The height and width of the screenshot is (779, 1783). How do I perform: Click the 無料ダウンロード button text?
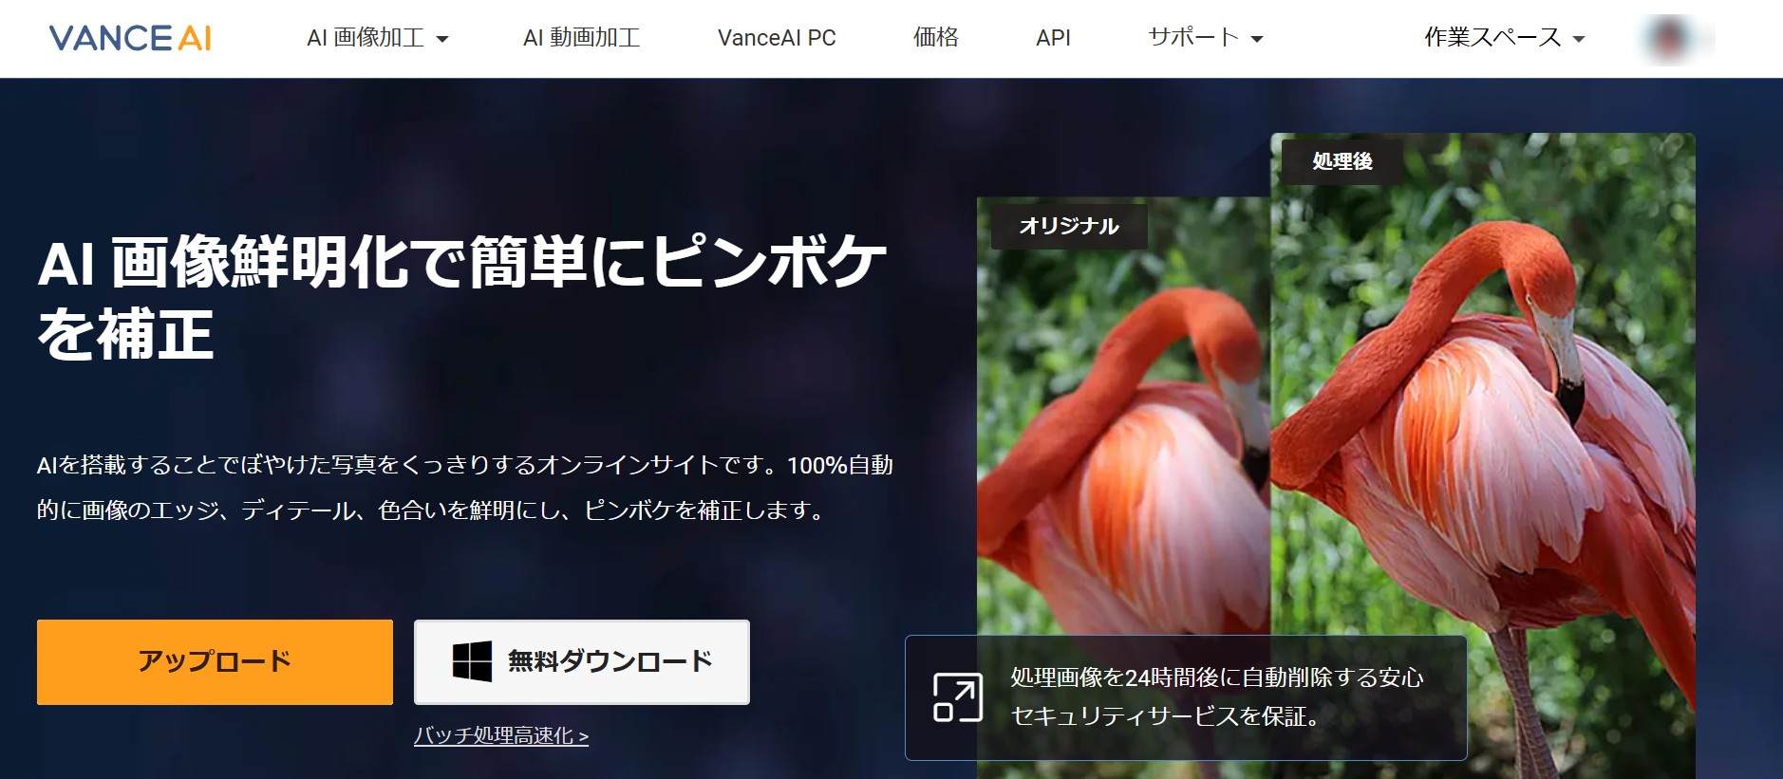click(x=610, y=661)
